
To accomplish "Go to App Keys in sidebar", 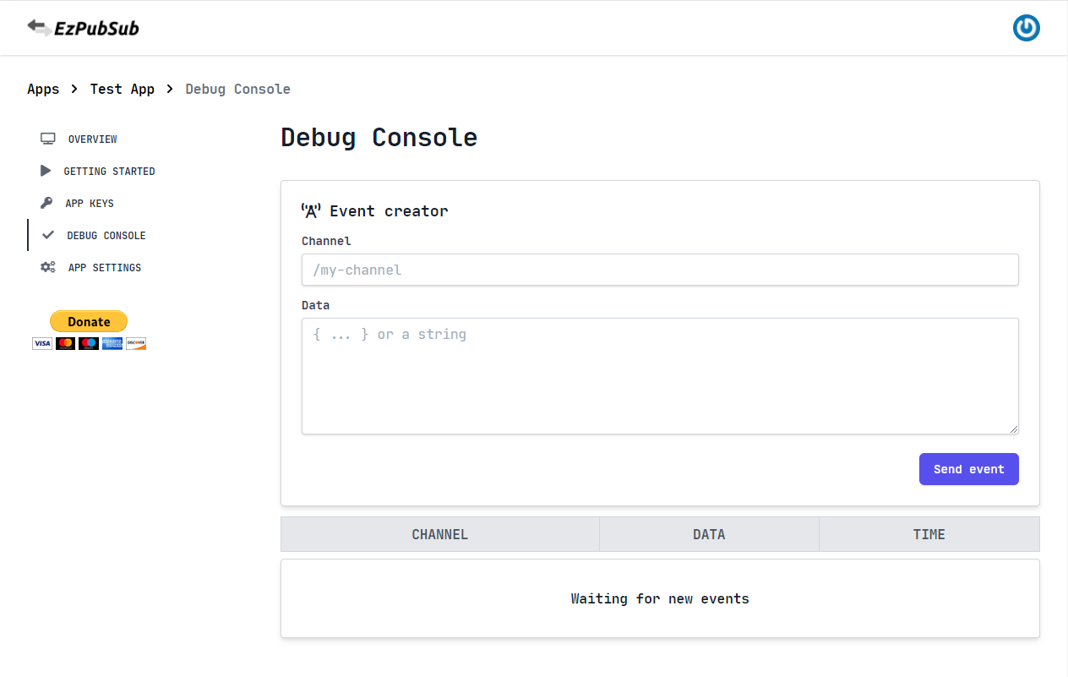I will tap(89, 203).
